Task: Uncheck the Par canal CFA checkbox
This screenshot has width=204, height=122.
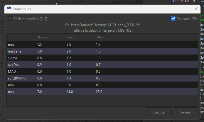Action: tap(173, 18)
